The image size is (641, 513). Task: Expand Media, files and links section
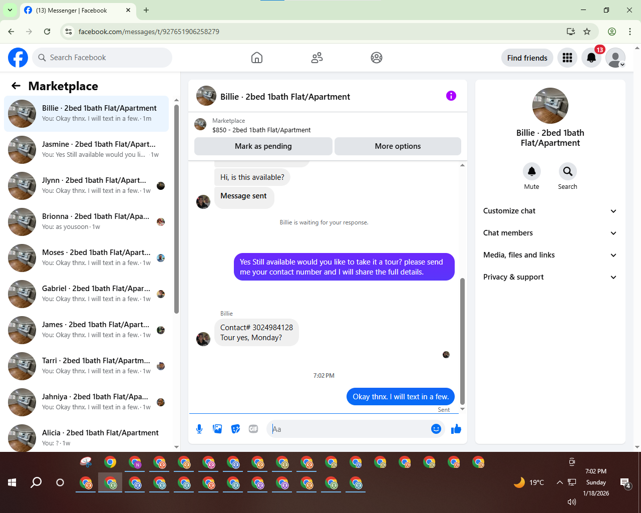(x=550, y=255)
